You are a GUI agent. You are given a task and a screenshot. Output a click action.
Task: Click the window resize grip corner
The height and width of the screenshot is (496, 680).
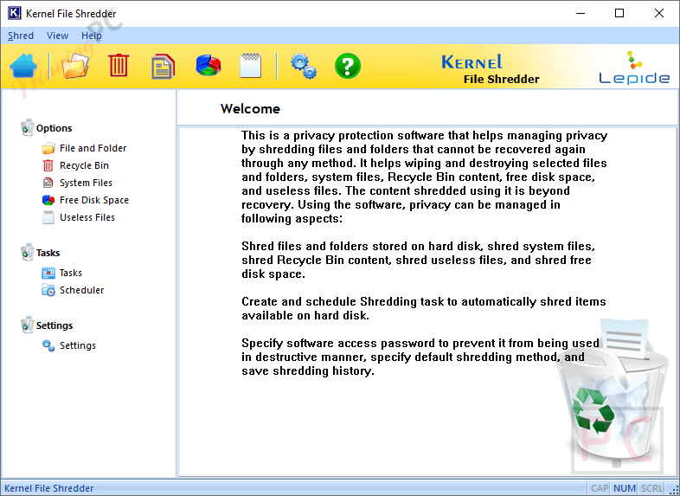click(x=673, y=490)
